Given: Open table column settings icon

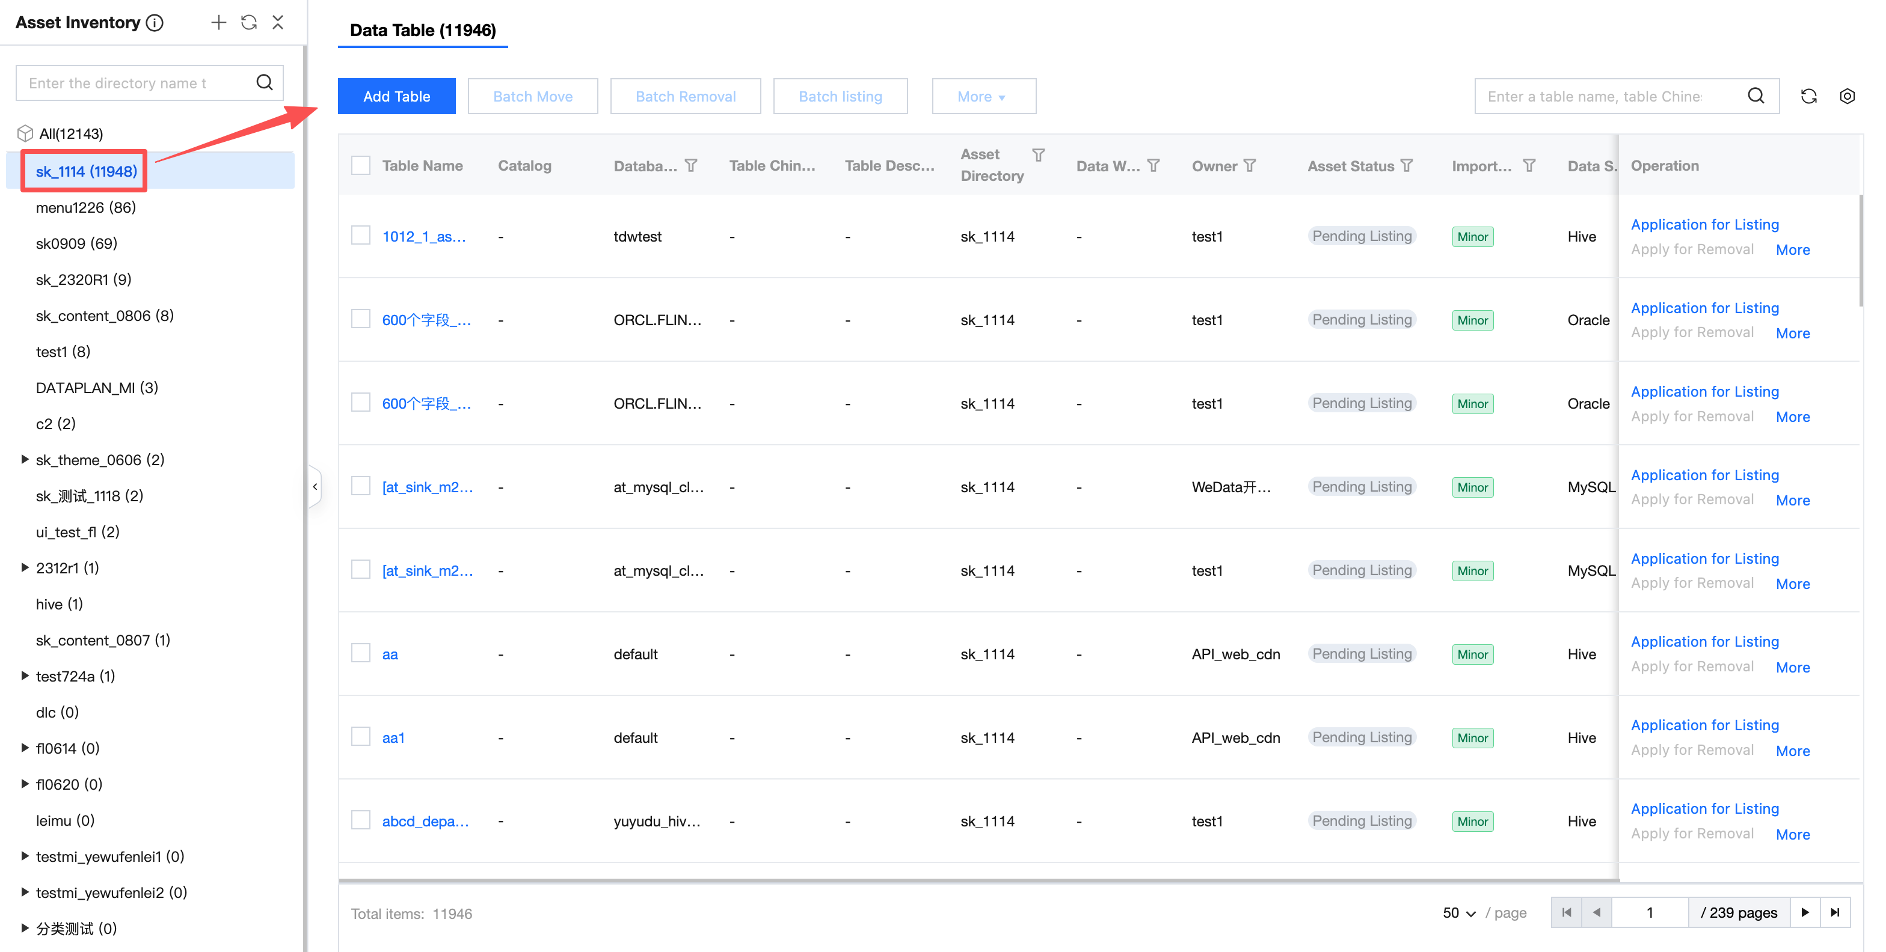Looking at the screenshot, I should pyautogui.click(x=1846, y=96).
